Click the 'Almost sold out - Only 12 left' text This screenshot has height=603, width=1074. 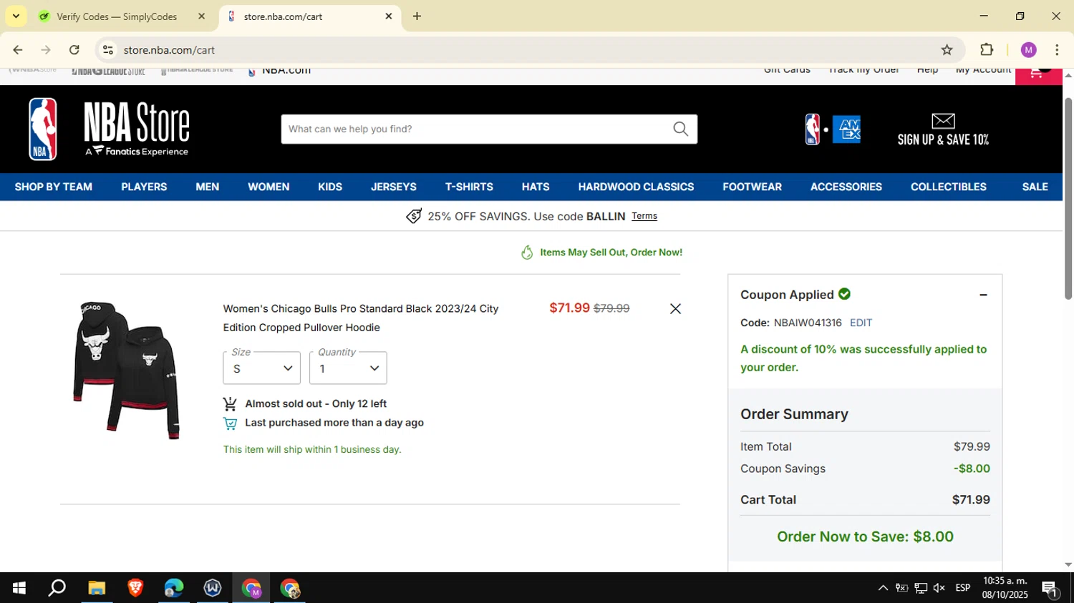(316, 403)
